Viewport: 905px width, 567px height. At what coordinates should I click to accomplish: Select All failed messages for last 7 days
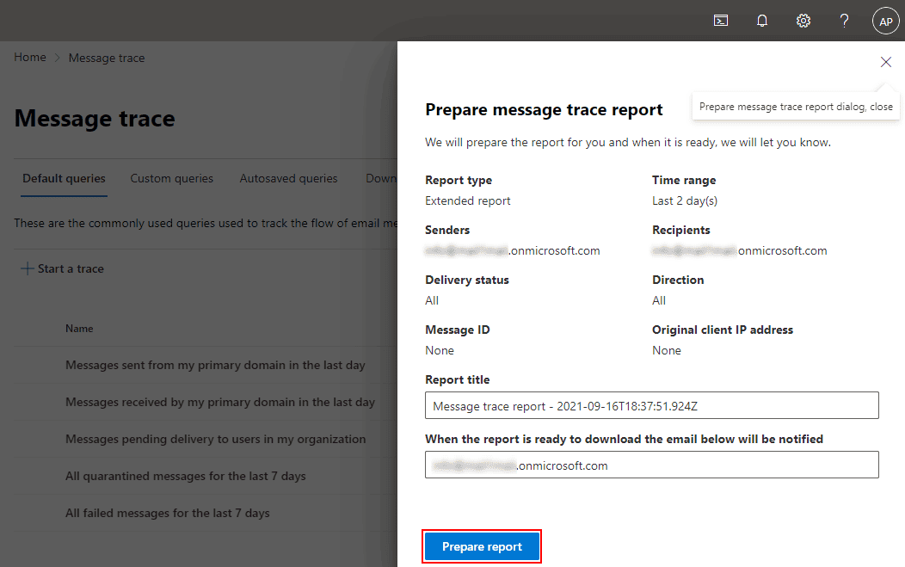(168, 513)
